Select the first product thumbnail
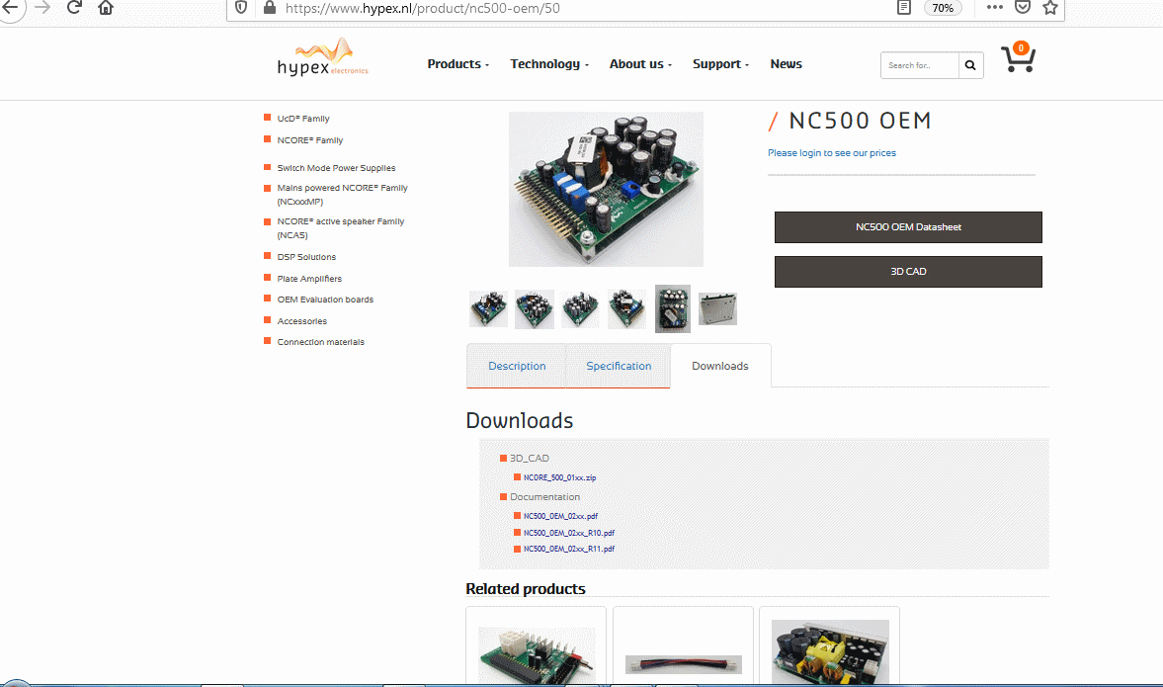1163x687 pixels. (x=488, y=308)
